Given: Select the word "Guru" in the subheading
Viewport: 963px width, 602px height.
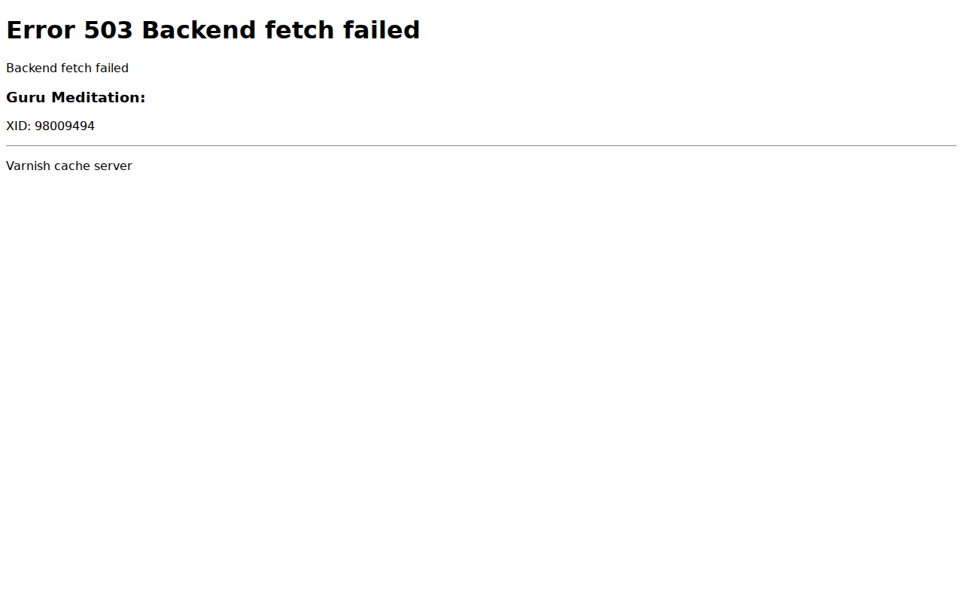Looking at the screenshot, I should 26,97.
